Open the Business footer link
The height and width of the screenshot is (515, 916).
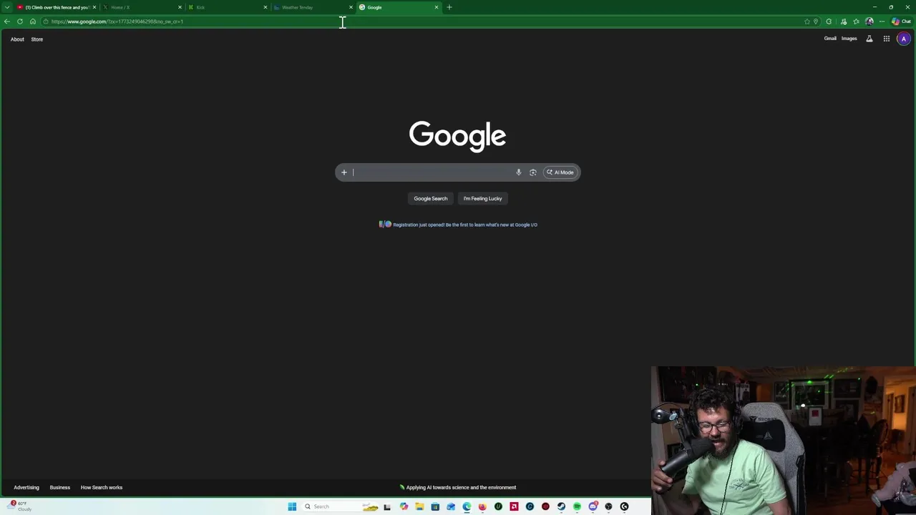point(60,487)
